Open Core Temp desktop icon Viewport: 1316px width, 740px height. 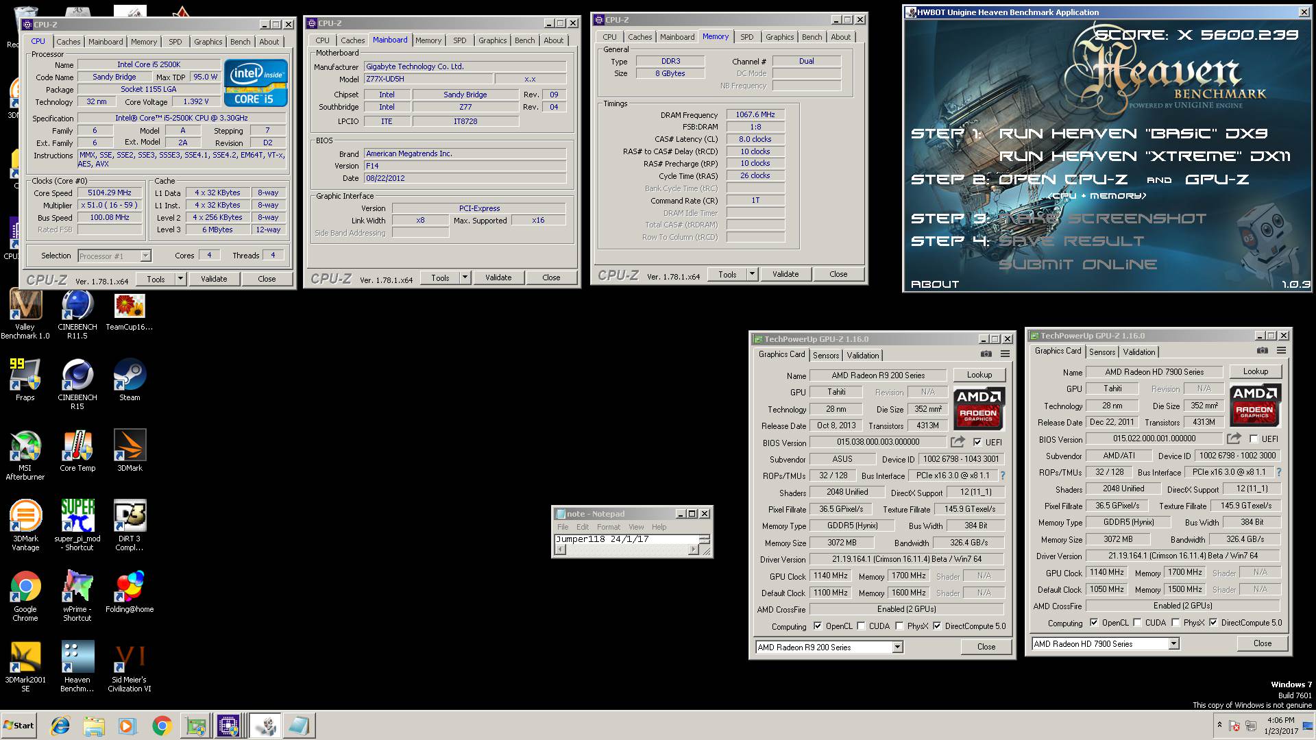click(x=77, y=451)
